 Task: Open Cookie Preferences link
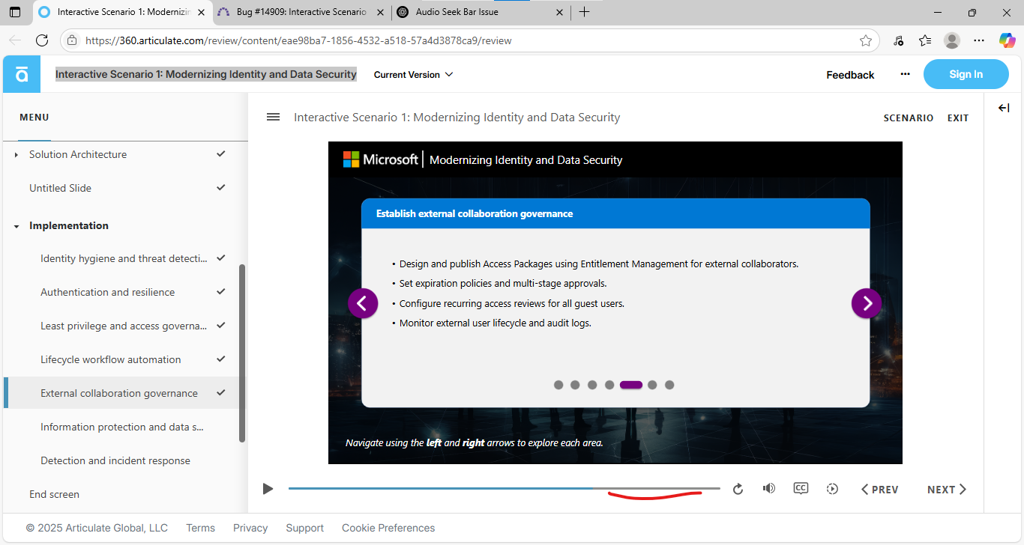click(x=388, y=528)
